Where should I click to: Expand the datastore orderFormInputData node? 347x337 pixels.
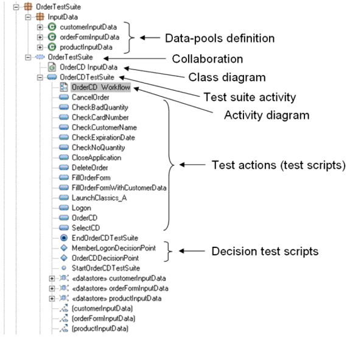pos(52,288)
